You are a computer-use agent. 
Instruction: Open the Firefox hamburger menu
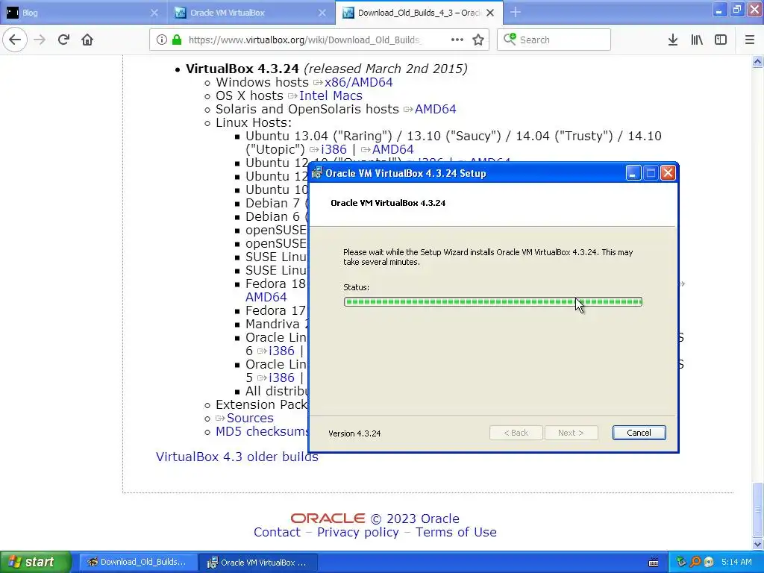point(749,40)
